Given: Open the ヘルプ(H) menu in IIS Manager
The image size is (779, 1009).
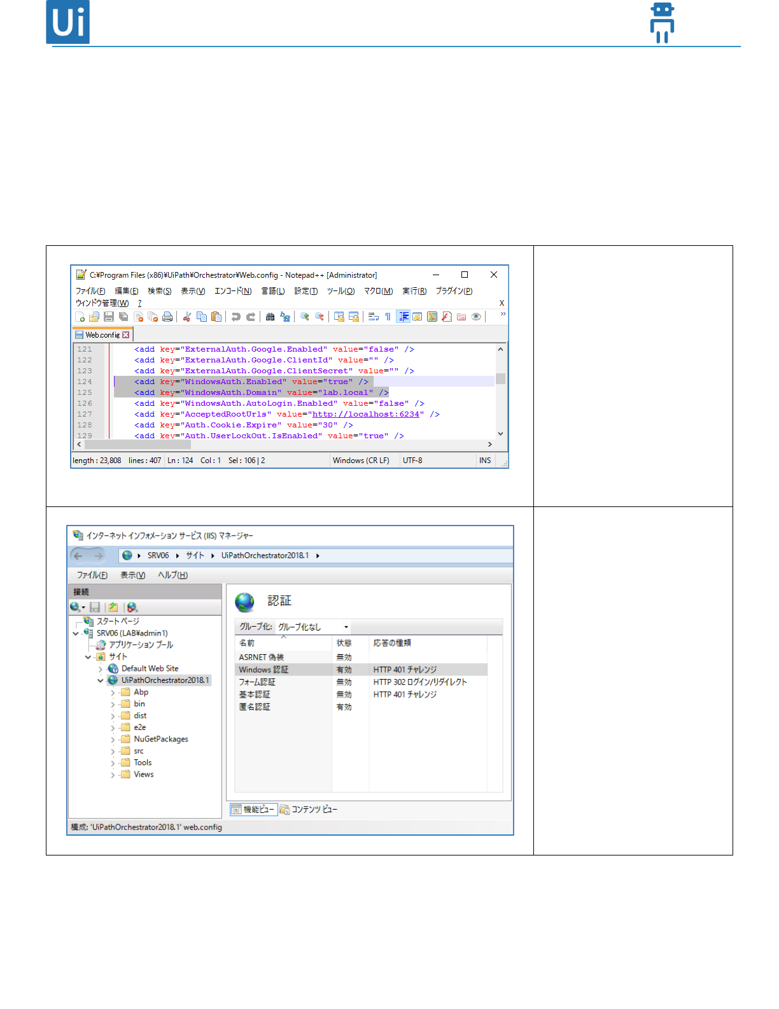Looking at the screenshot, I should coord(173,575).
